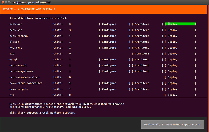Select the nova-cloud-controller application name
Viewport: 209px width, 132px height.
(x=26, y=83)
